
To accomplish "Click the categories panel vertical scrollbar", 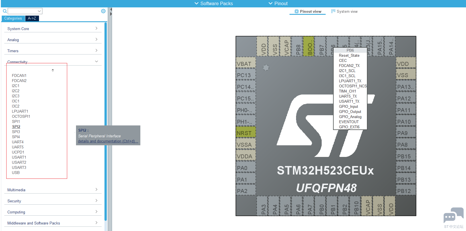I will point(106,121).
